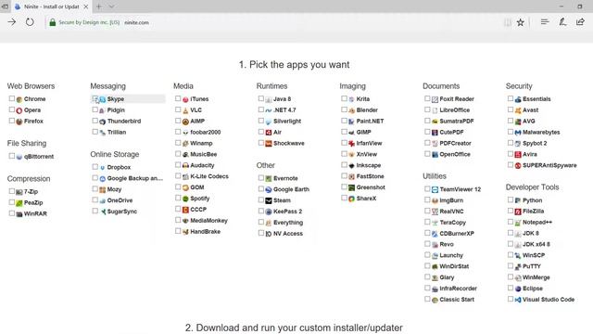Open a new browser tab

click(x=99, y=6)
